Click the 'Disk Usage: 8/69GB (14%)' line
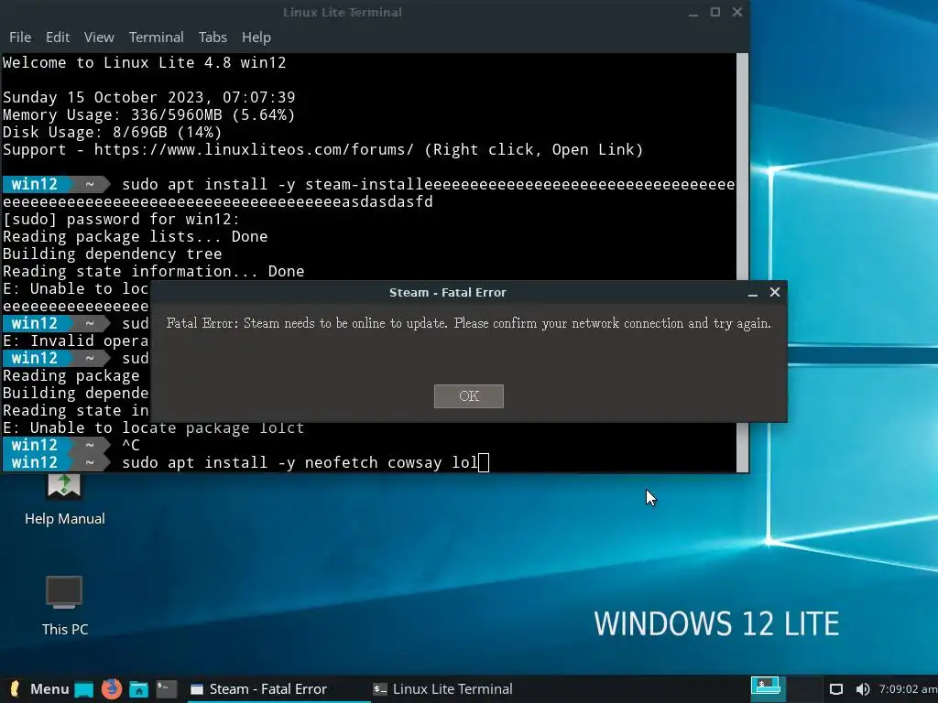Image resolution: width=938 pixels, height=703 pixels. [112, 132]
